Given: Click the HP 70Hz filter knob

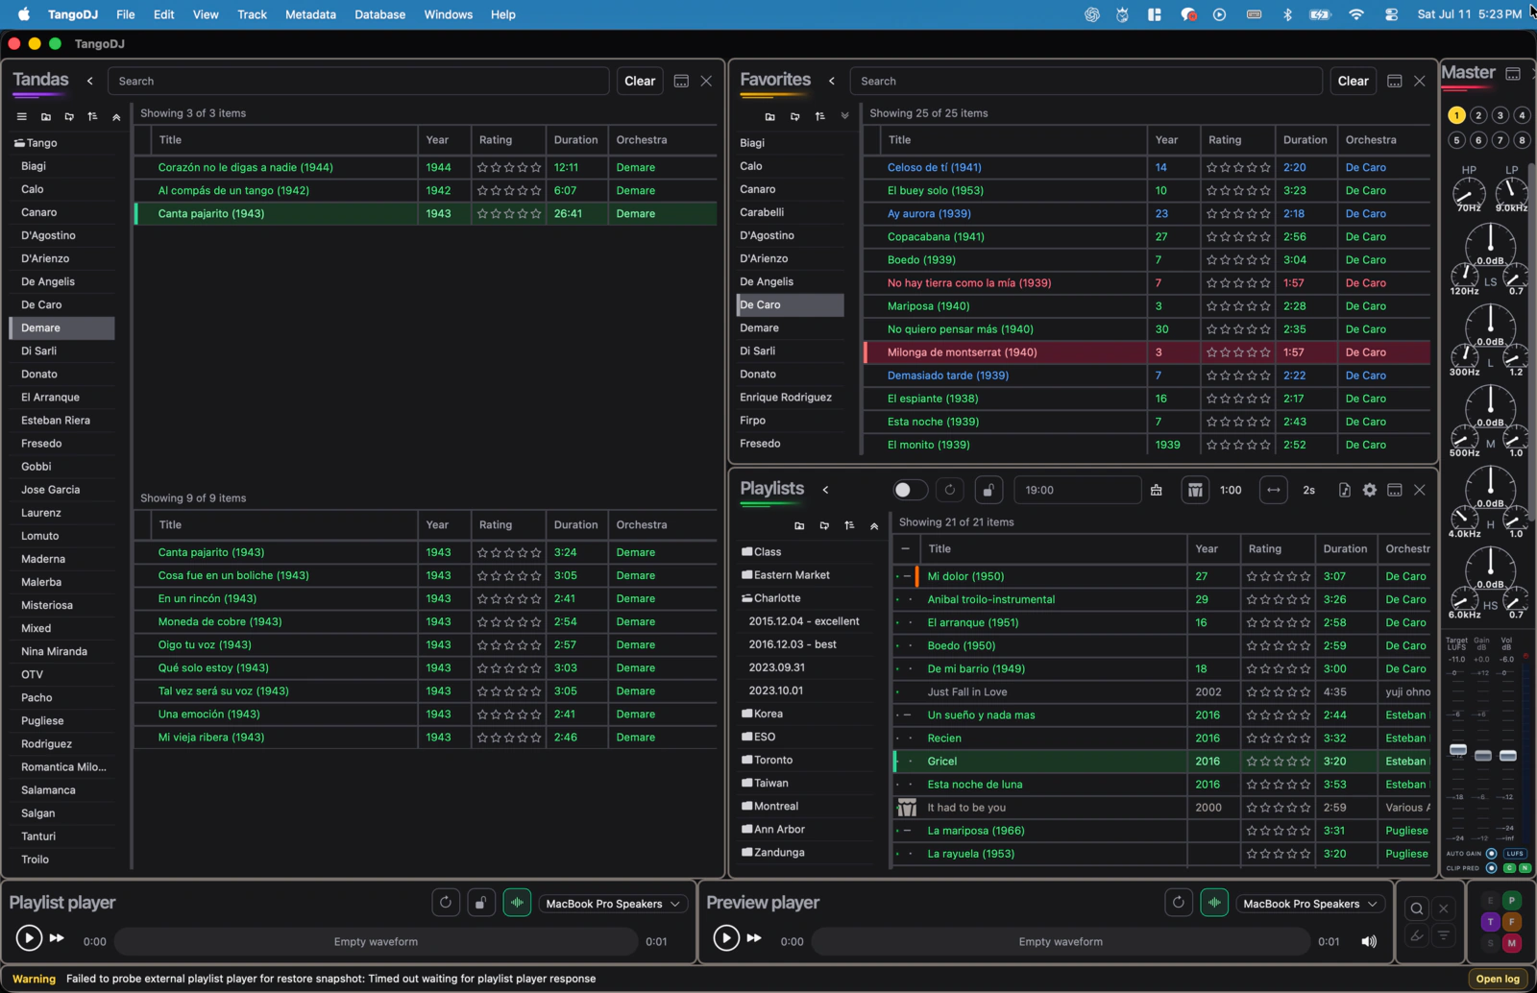Looking at the screenshot, I should (1469, 192).
